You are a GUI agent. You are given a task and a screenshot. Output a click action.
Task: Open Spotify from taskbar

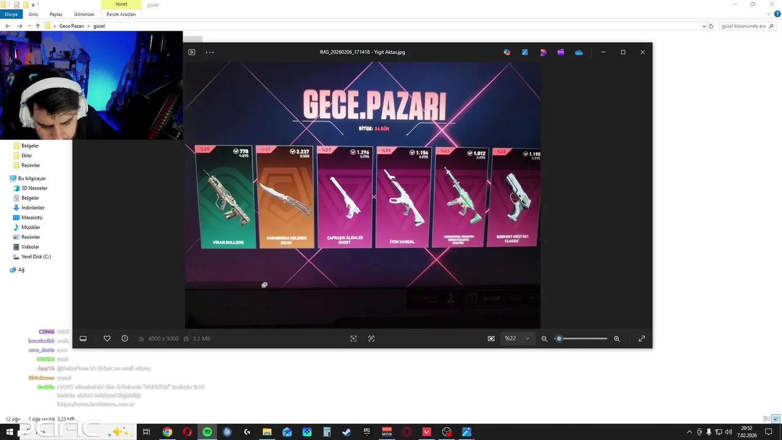[x=207, y=432]
